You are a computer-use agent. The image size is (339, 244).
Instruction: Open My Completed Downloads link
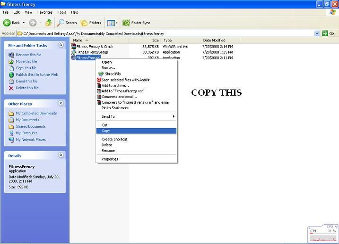point(36,114)
